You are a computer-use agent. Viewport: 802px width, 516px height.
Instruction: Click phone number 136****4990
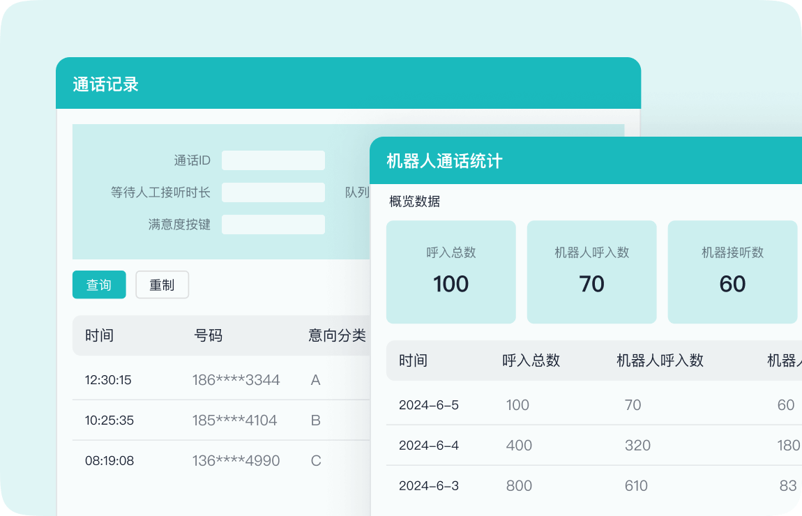click(236, 461)
